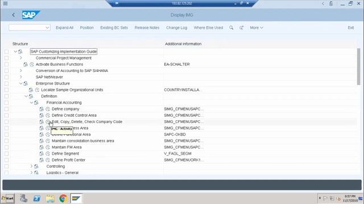Open PowerShell from the taskbar
364x204 pixels.
click(36, 198)
